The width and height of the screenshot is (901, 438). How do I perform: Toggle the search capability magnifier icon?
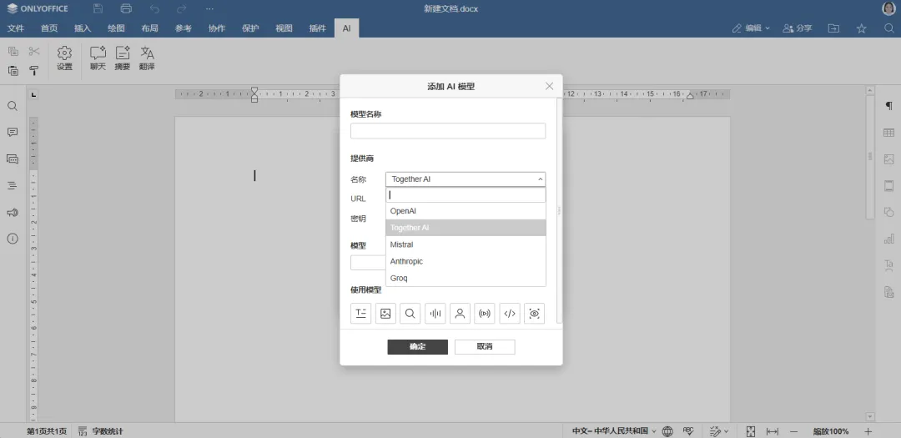[410, 313]
